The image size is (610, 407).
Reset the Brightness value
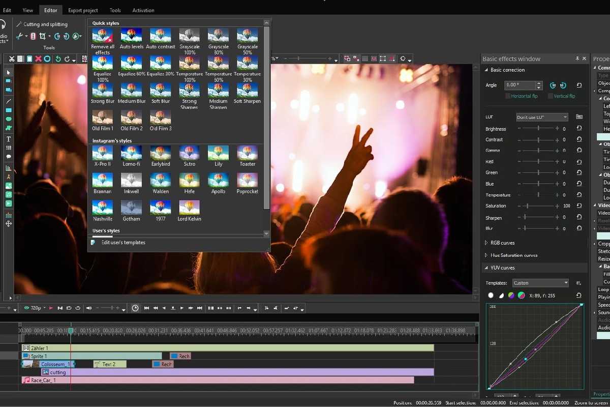579,129
